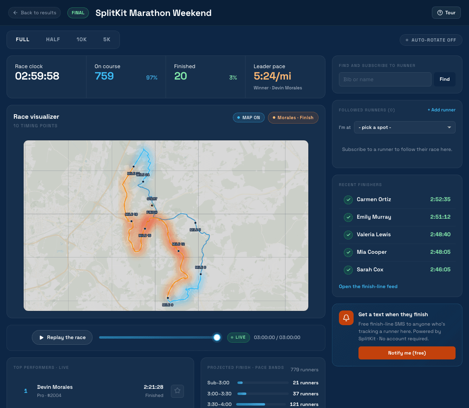Click the Notify me (free) button

click(407, 353)
